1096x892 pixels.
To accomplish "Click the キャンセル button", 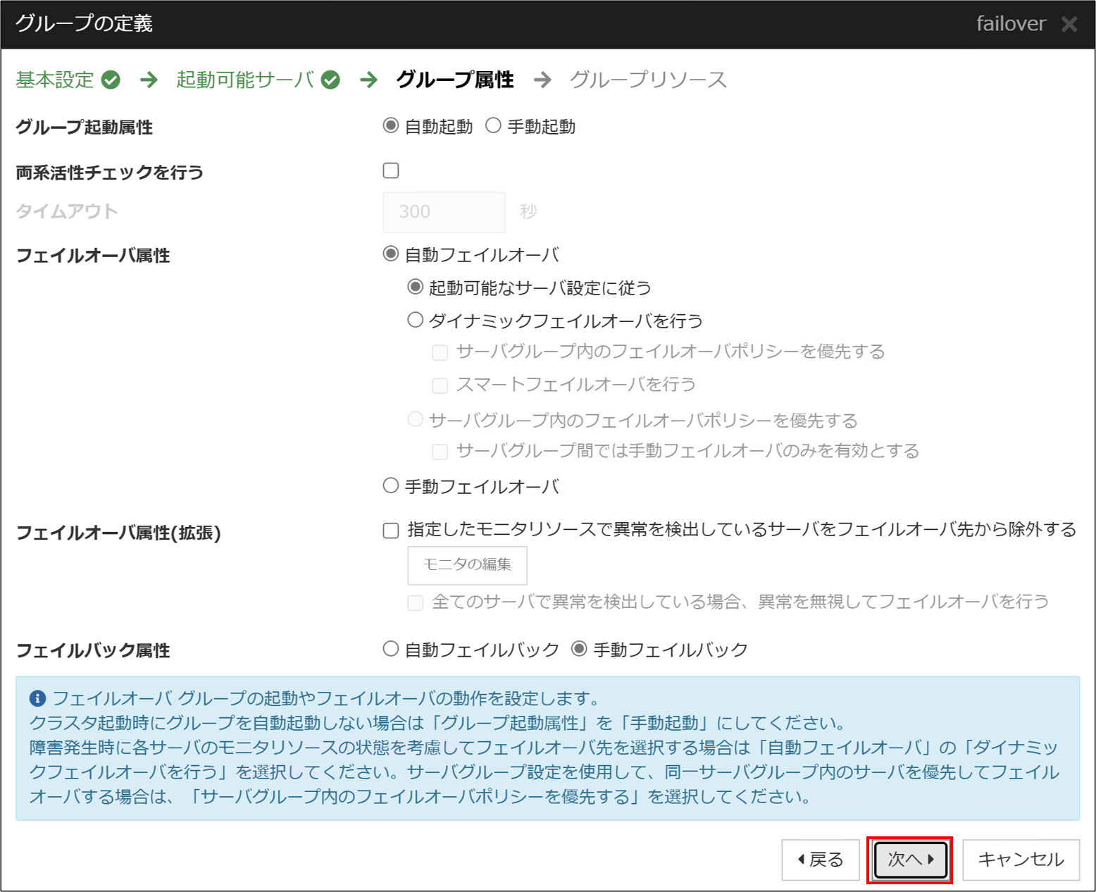I will pos(1021,860).
